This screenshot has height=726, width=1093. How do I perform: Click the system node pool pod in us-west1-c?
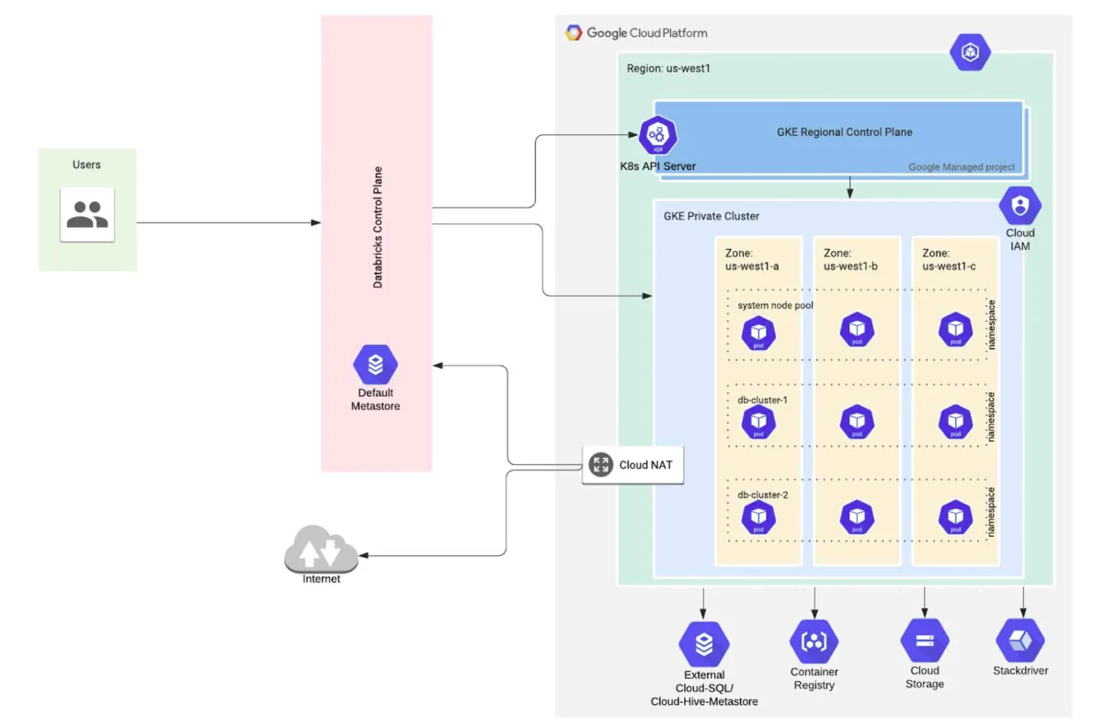coord(955,330)
